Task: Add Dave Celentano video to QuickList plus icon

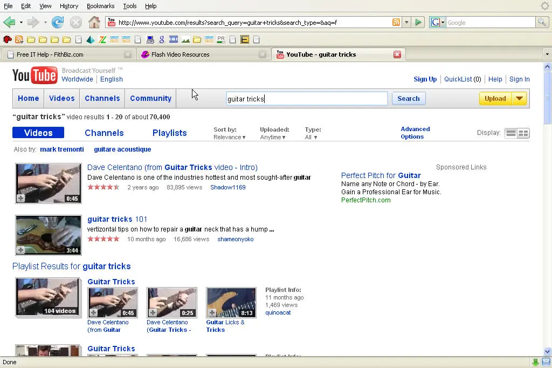Action: point(20,199)
